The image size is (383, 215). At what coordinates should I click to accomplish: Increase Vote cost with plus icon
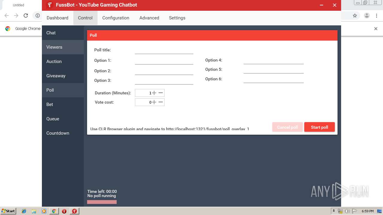tap(154, 102)
